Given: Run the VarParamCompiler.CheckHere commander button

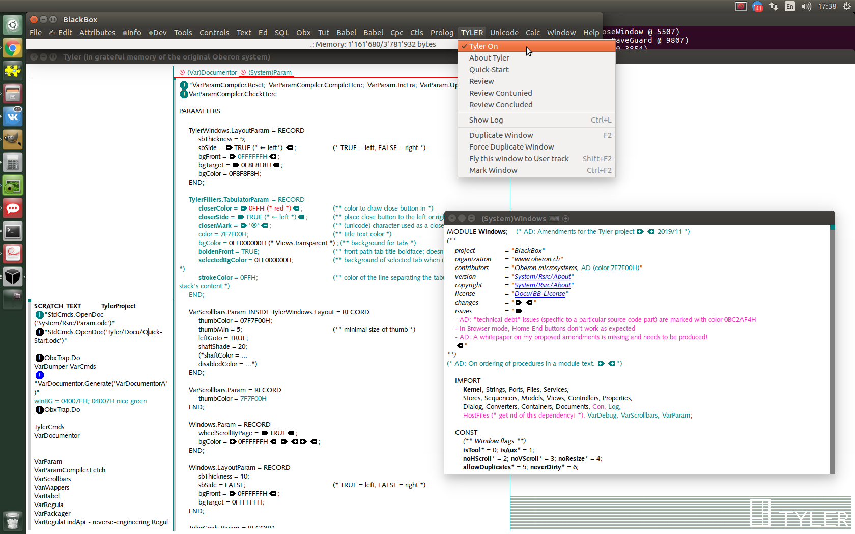Looking at the screenshot, I should 184,94.
